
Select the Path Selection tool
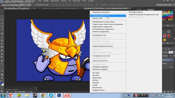(2, 68)
